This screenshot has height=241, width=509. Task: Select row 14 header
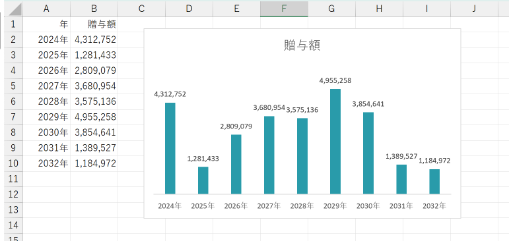(x=14, y=225)
